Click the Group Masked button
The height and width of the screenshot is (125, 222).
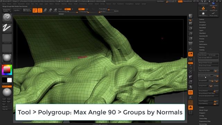206,91
